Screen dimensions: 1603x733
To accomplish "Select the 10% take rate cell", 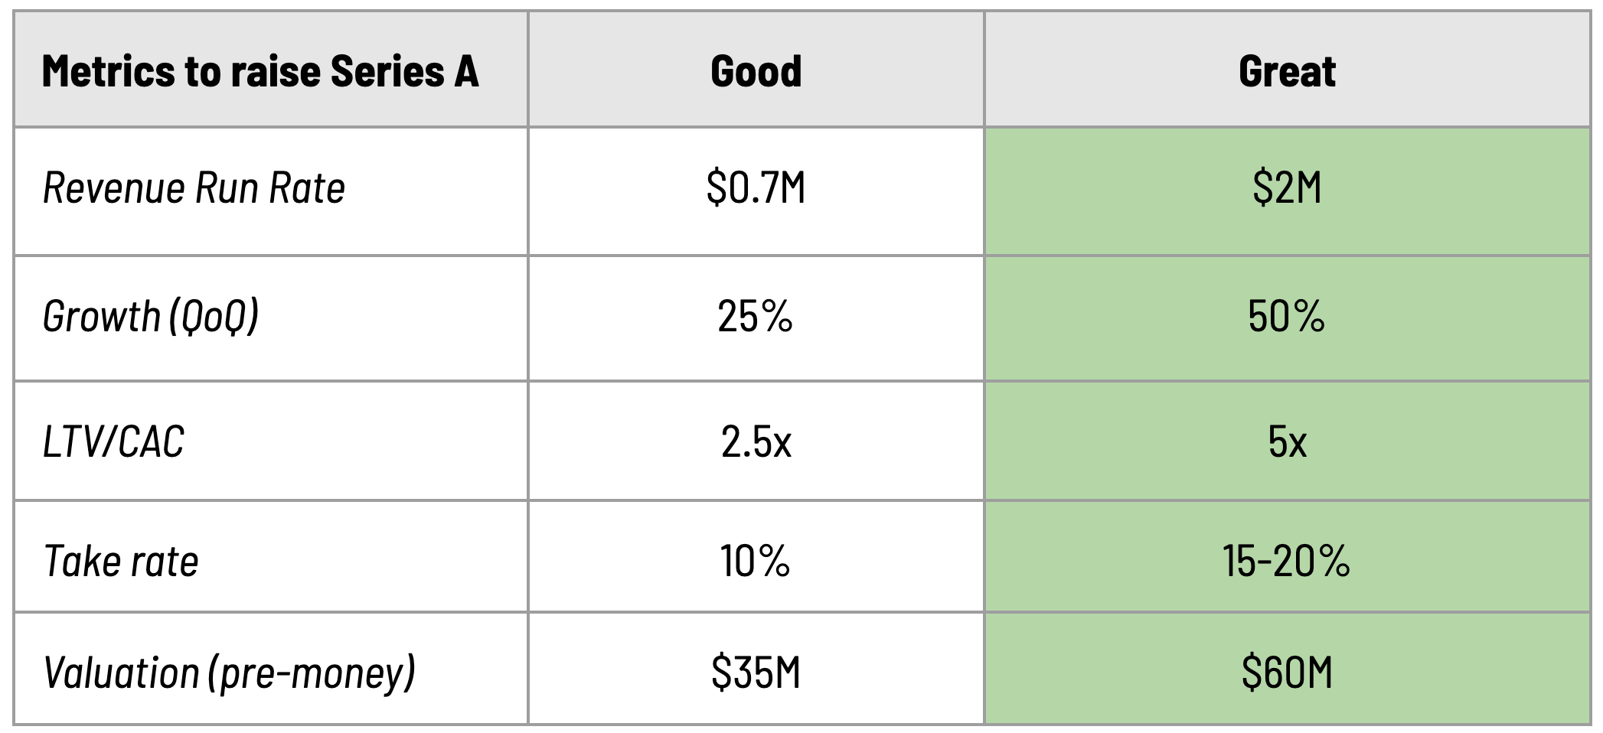I will (x=756, y=561).
